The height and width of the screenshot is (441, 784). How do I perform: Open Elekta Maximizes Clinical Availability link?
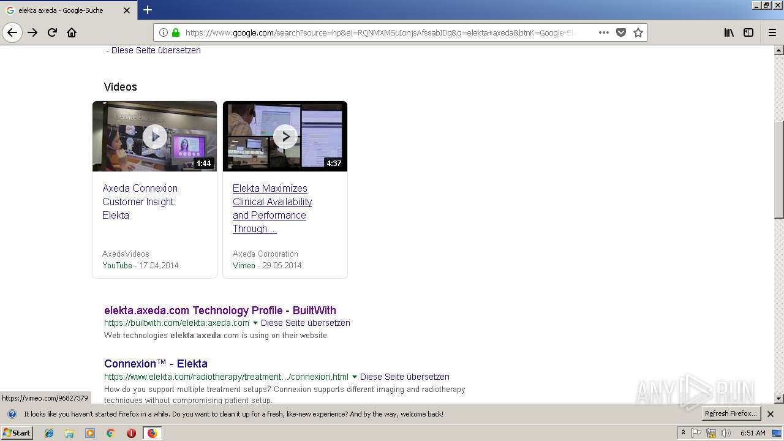click(x=272, y=208)
